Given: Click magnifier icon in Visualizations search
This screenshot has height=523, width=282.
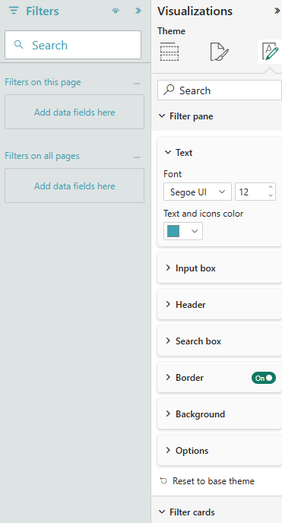Looking at the screenshot, I should pyautogui.click(x=170, y=90).
